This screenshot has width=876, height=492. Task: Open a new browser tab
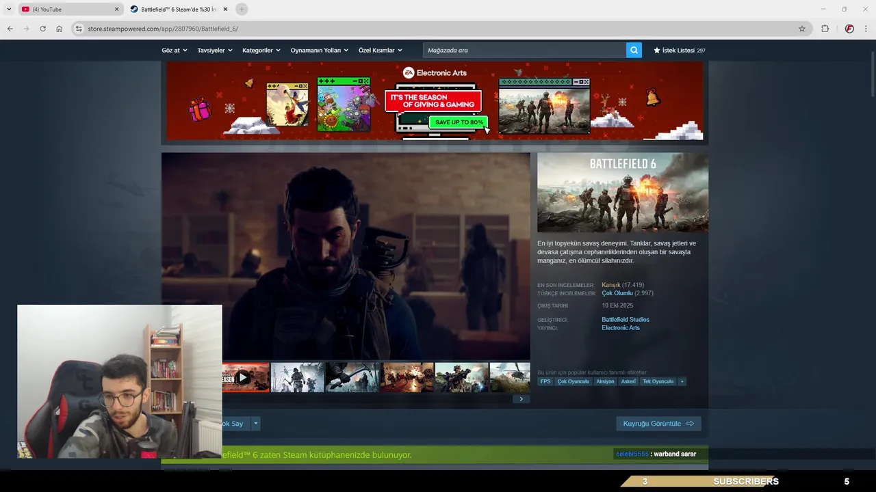242,9
